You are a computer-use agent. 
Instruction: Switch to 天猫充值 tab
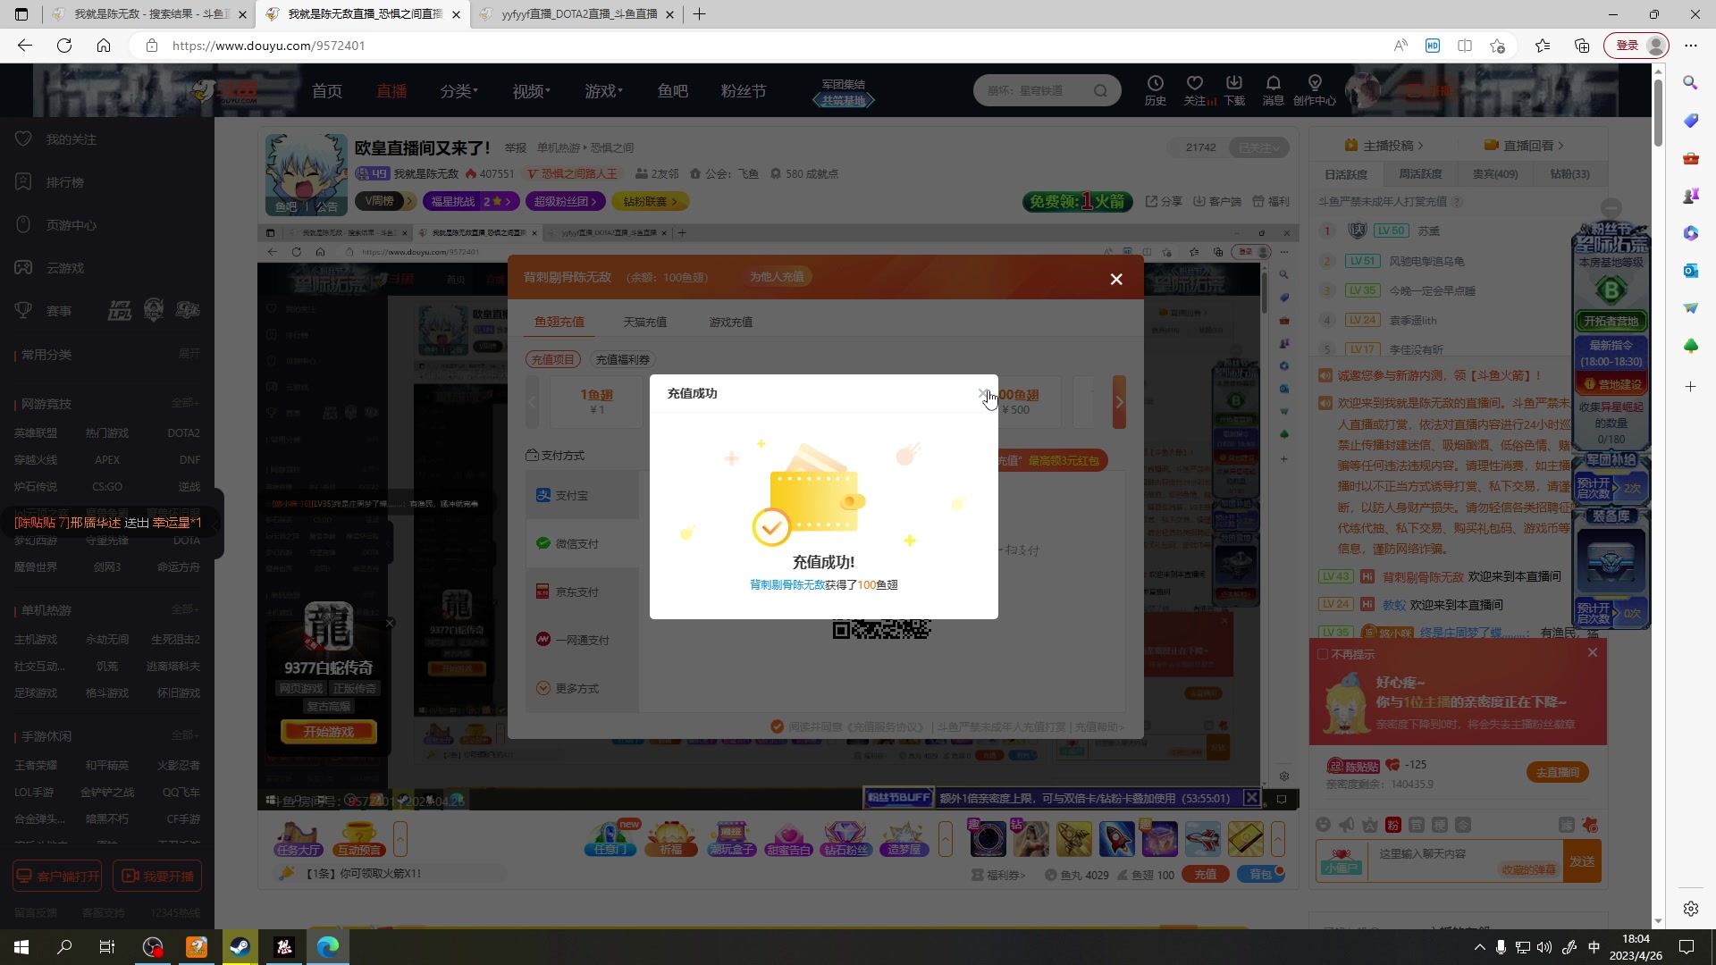pyautogui.click(x=644, y=322)
